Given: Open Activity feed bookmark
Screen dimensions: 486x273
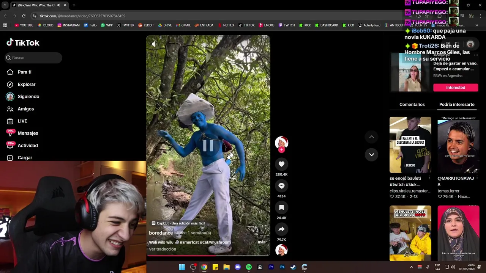Looking at the screenshot, I should coord(369,25).
